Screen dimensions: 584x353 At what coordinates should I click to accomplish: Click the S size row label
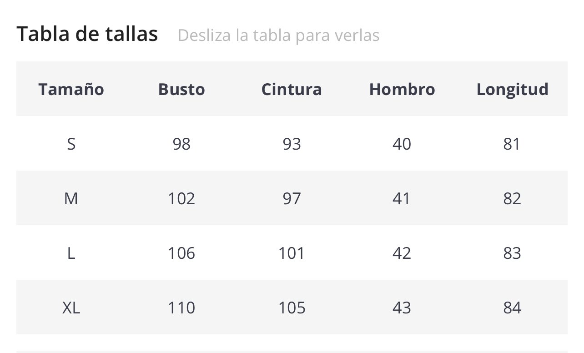(x=71, y=144)
